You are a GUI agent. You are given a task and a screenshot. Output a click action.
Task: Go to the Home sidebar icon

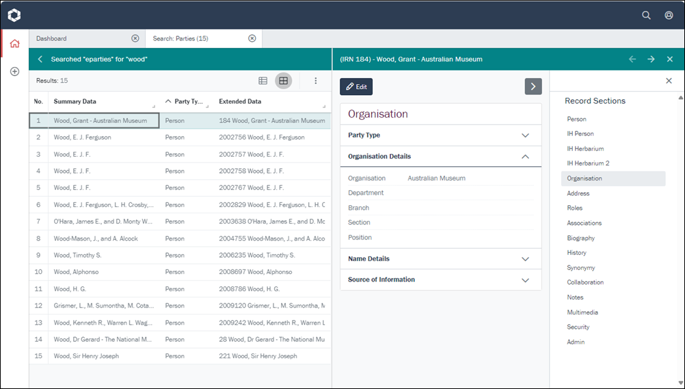coord(14,44)
